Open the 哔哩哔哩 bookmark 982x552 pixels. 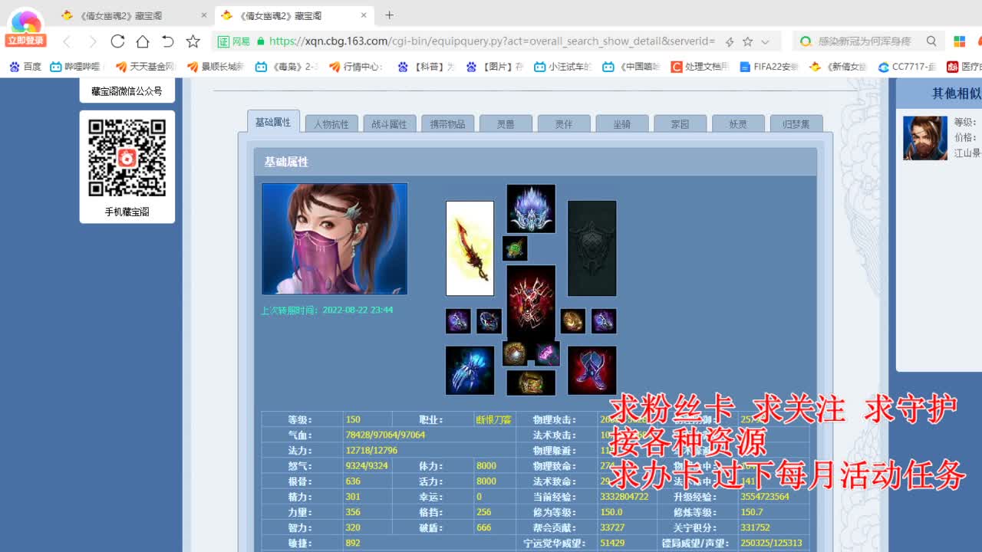[75, 67]
